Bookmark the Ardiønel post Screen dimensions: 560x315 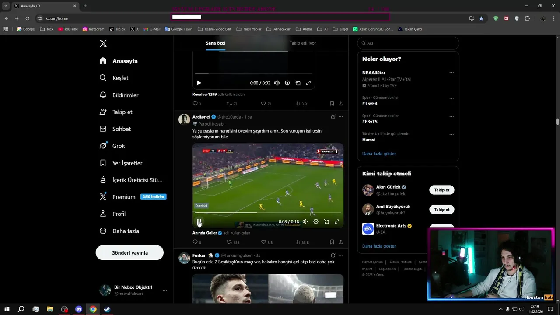coord(332,242)
